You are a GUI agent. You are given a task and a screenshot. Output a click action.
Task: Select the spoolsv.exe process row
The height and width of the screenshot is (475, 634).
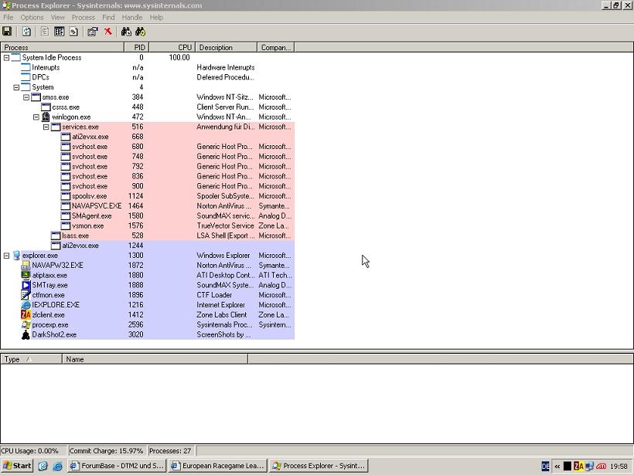[147, 196]
